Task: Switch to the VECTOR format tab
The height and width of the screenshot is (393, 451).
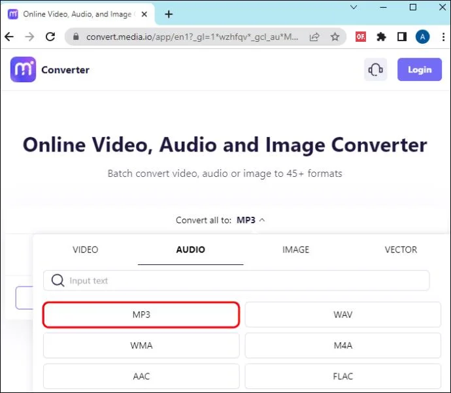Action: coord(401,249)
